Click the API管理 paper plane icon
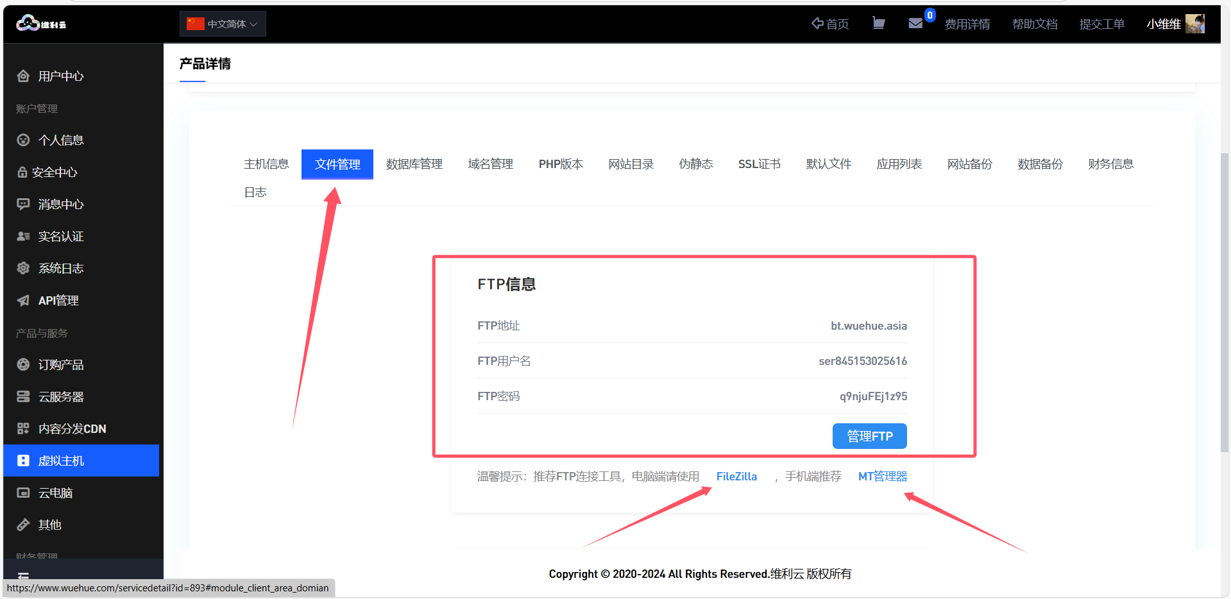Viewport: 1231px width, 599px height. (x=23, y=300)
